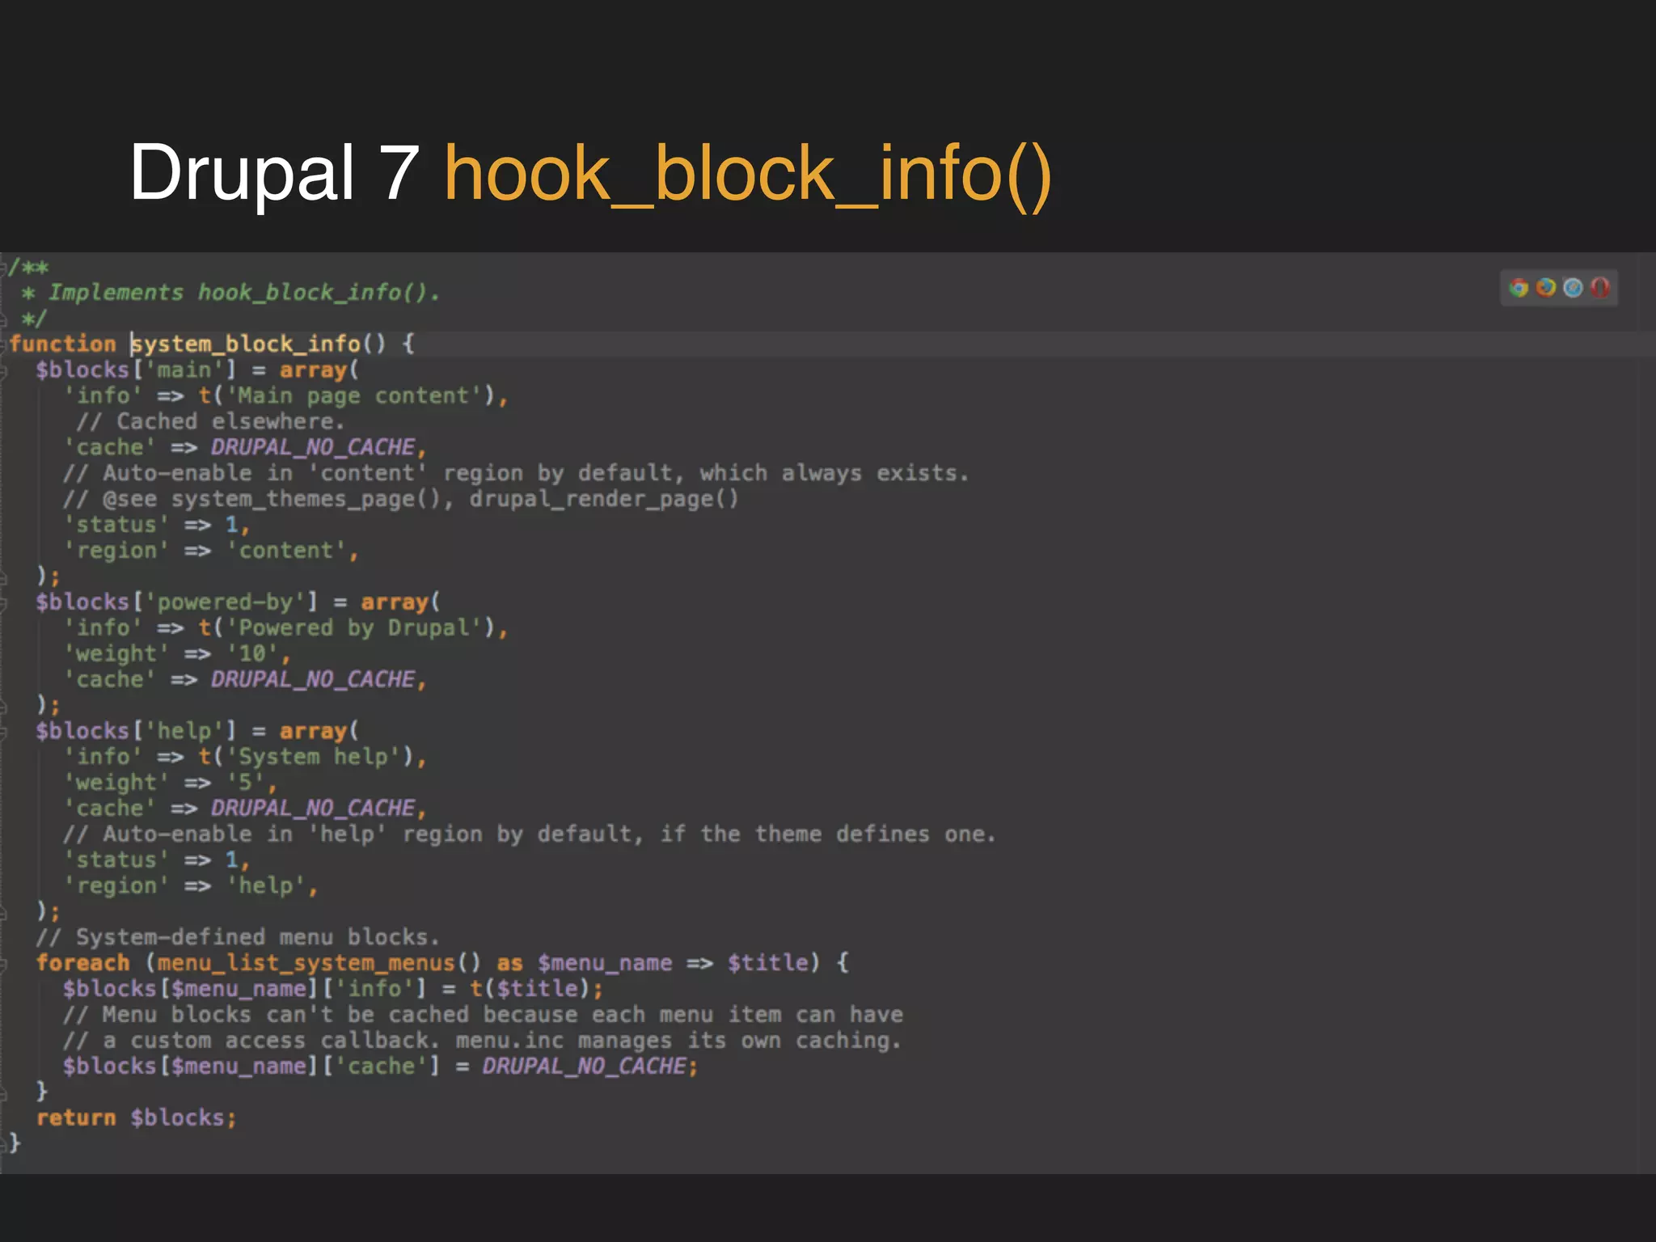Click comment '// Cached elsewhere.'
The width and height of the screenshot is (1656, 1242).
point(210,422)
